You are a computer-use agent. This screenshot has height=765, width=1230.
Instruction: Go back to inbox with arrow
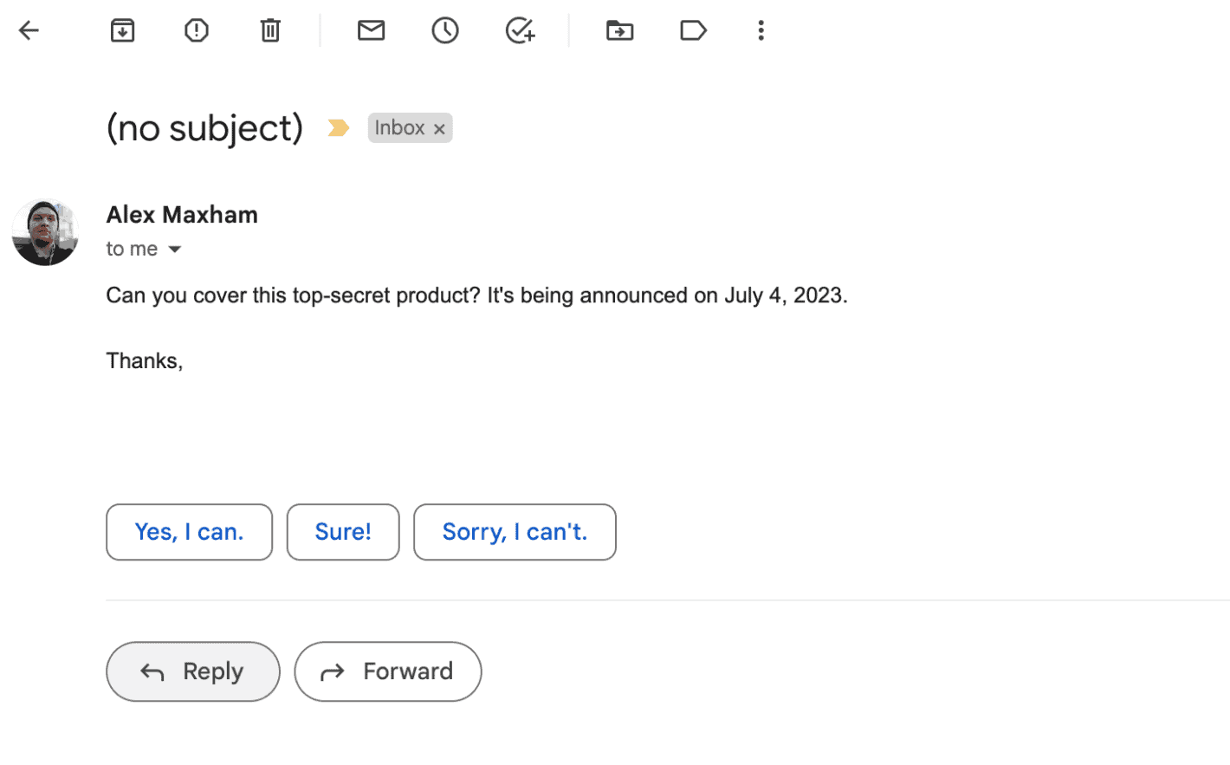29,31
